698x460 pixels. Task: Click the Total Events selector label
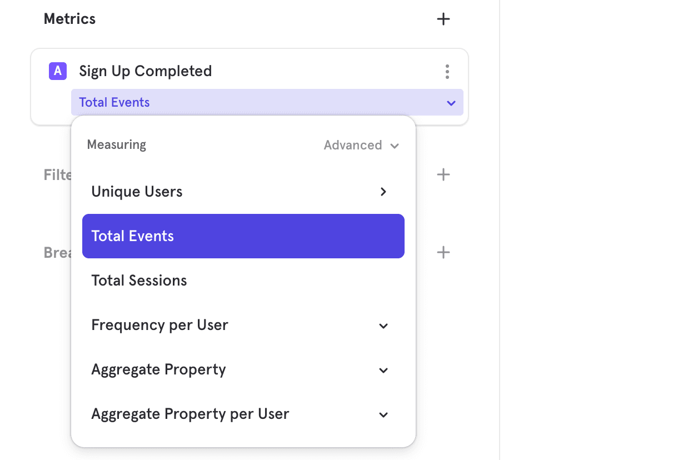(x=114, y=102)
